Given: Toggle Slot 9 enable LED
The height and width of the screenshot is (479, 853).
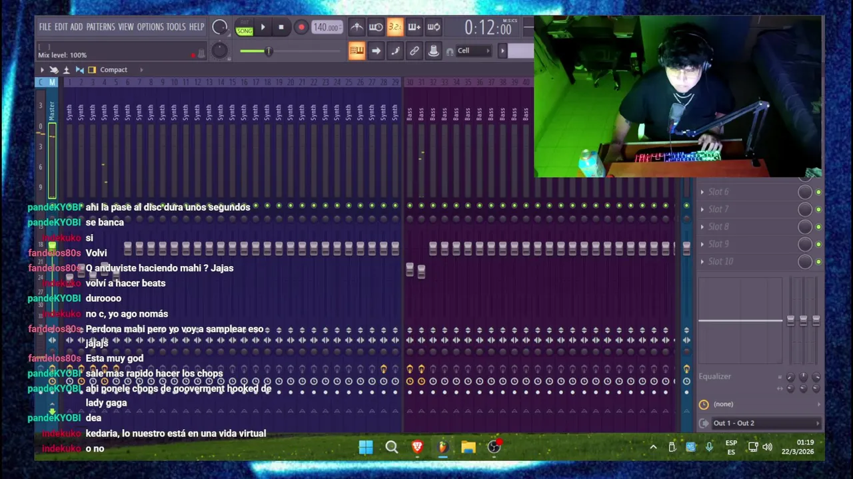Looking at the screenshot, I should [818, 244].
